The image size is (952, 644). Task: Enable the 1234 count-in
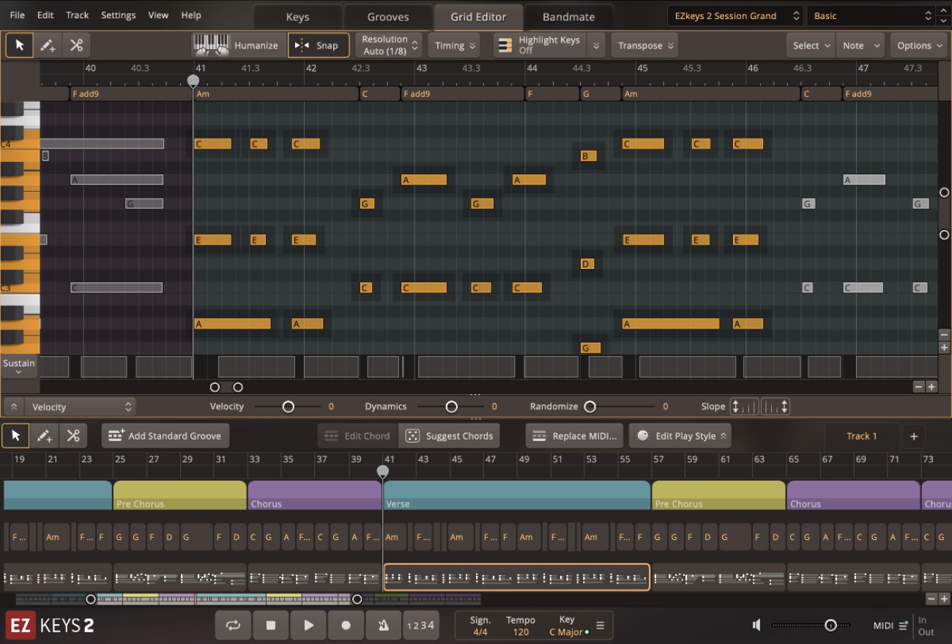pos(421,625)
